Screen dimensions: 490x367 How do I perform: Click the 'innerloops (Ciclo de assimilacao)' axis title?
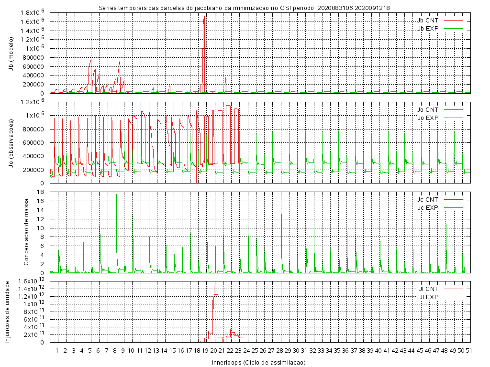coord(258,363)
